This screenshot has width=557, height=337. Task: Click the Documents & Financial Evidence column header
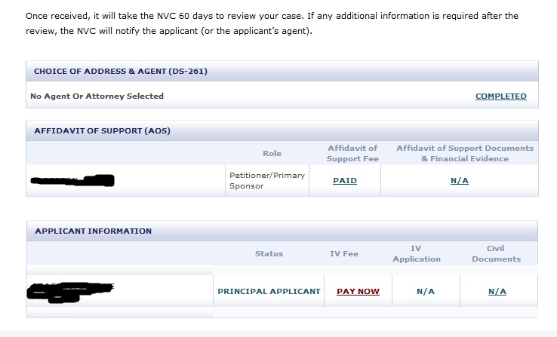pos(465,154)
